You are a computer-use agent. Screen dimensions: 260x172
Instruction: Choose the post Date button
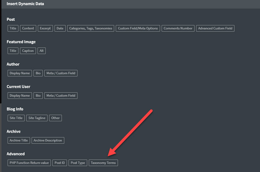60,28
